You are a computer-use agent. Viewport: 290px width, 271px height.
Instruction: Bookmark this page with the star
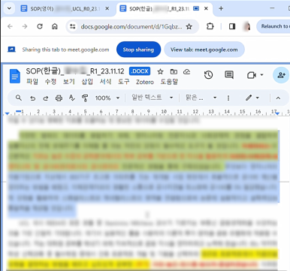(189, 26)
